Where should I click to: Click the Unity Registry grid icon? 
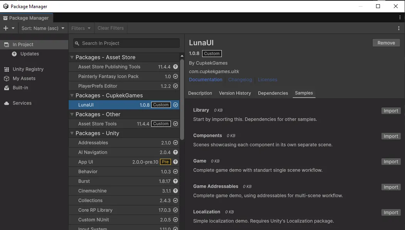click(6, 69)
